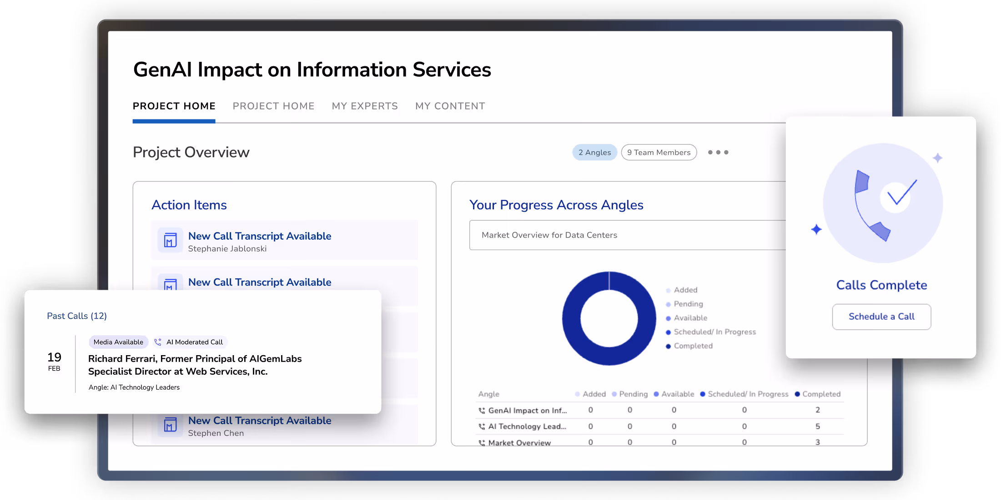Image resolution: width=1001 pixels, height=500 pixels.
Task: Click the angle call icon for GenAI Impact row
Action: [x=482, y=410]
